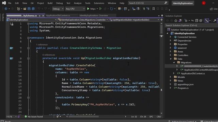This screenshot has height=122, width=218.
Task: Open the Debug configuration dropdown
Action: [58, 9]
